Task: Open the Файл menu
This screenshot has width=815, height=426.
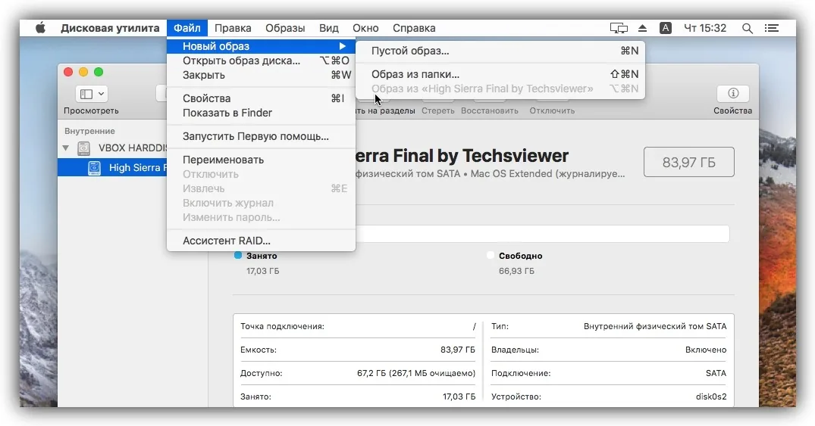Action: 187,28
